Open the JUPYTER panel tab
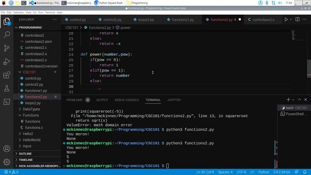 (174, 100)
